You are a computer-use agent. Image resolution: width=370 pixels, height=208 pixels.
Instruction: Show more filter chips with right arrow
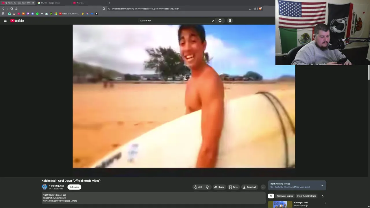323,196
